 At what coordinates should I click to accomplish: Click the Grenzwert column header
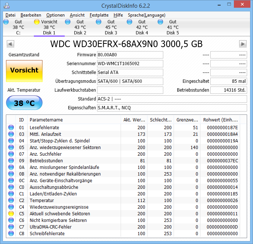(187, 120)
